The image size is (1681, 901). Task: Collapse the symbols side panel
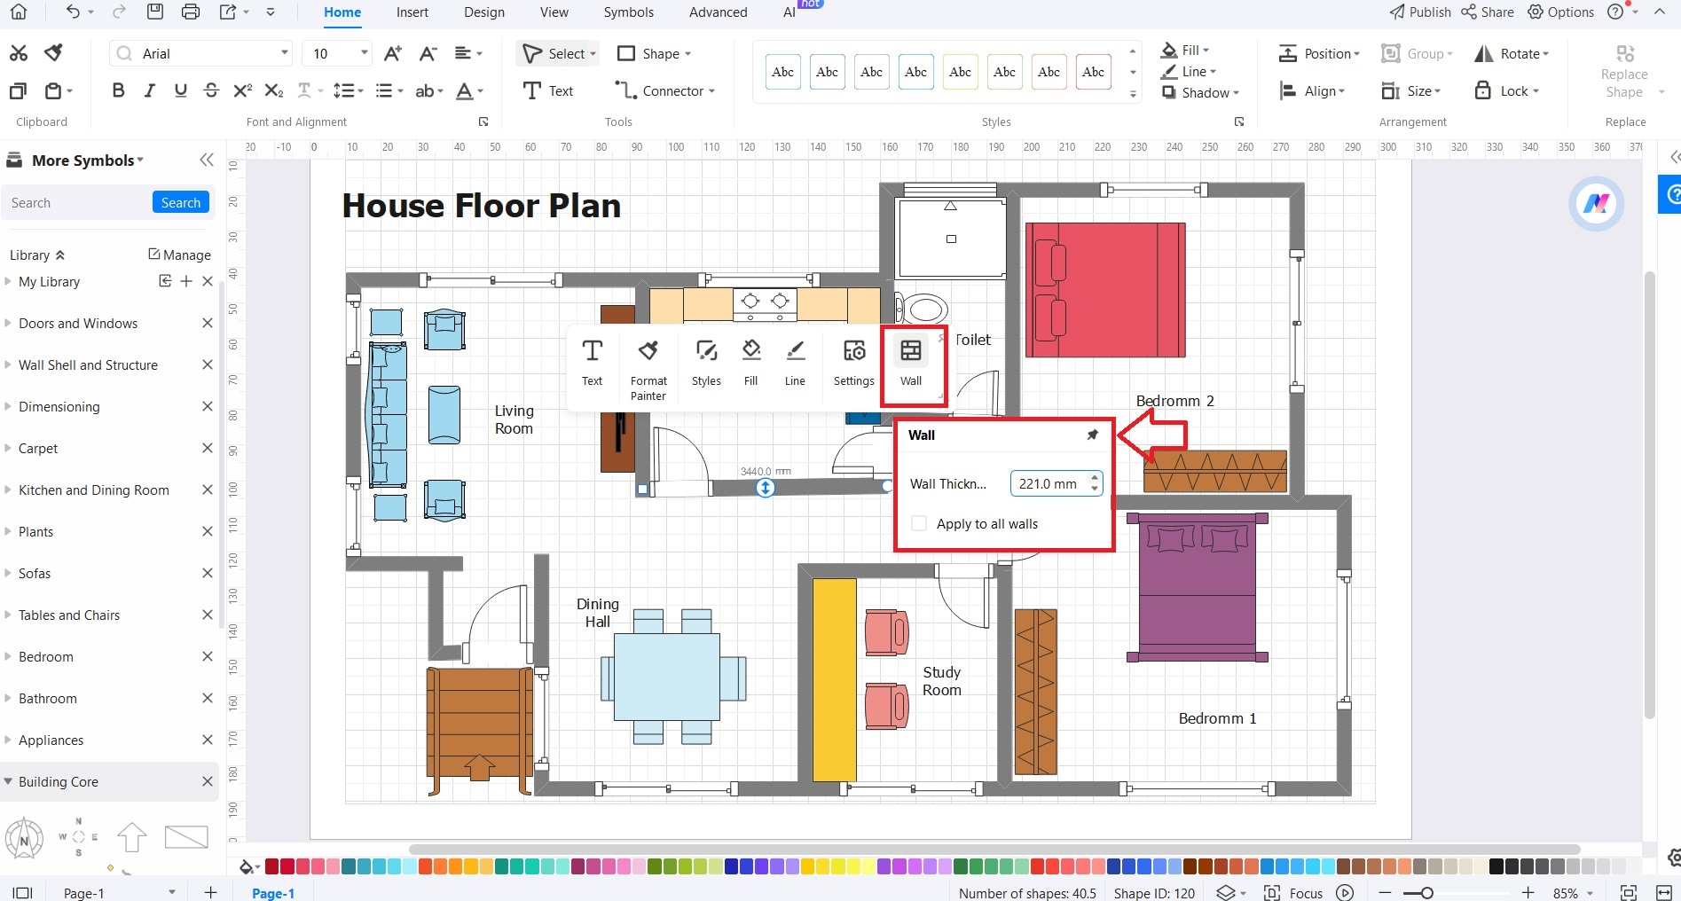207,160
